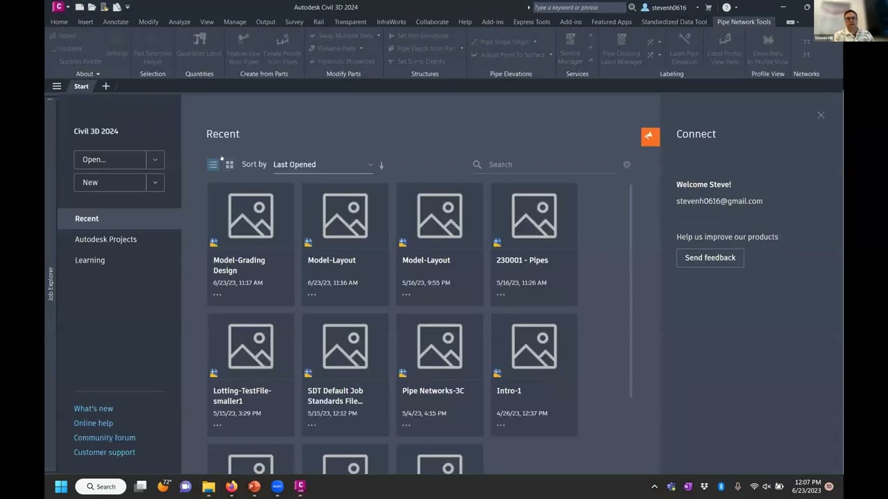Open the Pipe Networks-3C thumbnail
Image resolution: width=888 pixels, height=499 pixels.
[x=439, y=346]
